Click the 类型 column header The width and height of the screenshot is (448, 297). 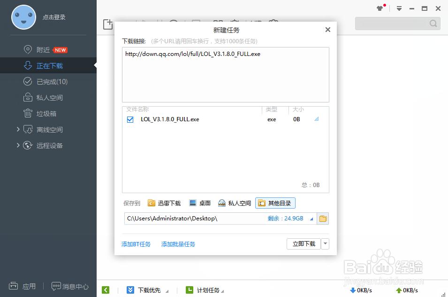[x=272, y=109]
